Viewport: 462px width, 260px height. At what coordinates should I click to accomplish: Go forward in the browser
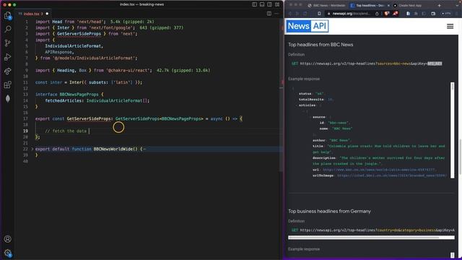tap(297, 14)
